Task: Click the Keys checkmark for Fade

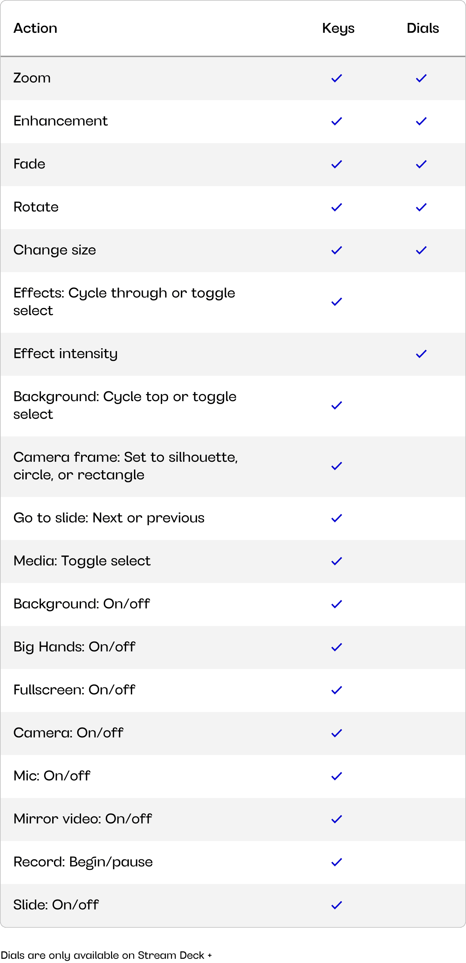Action: (x=337, y=165)
